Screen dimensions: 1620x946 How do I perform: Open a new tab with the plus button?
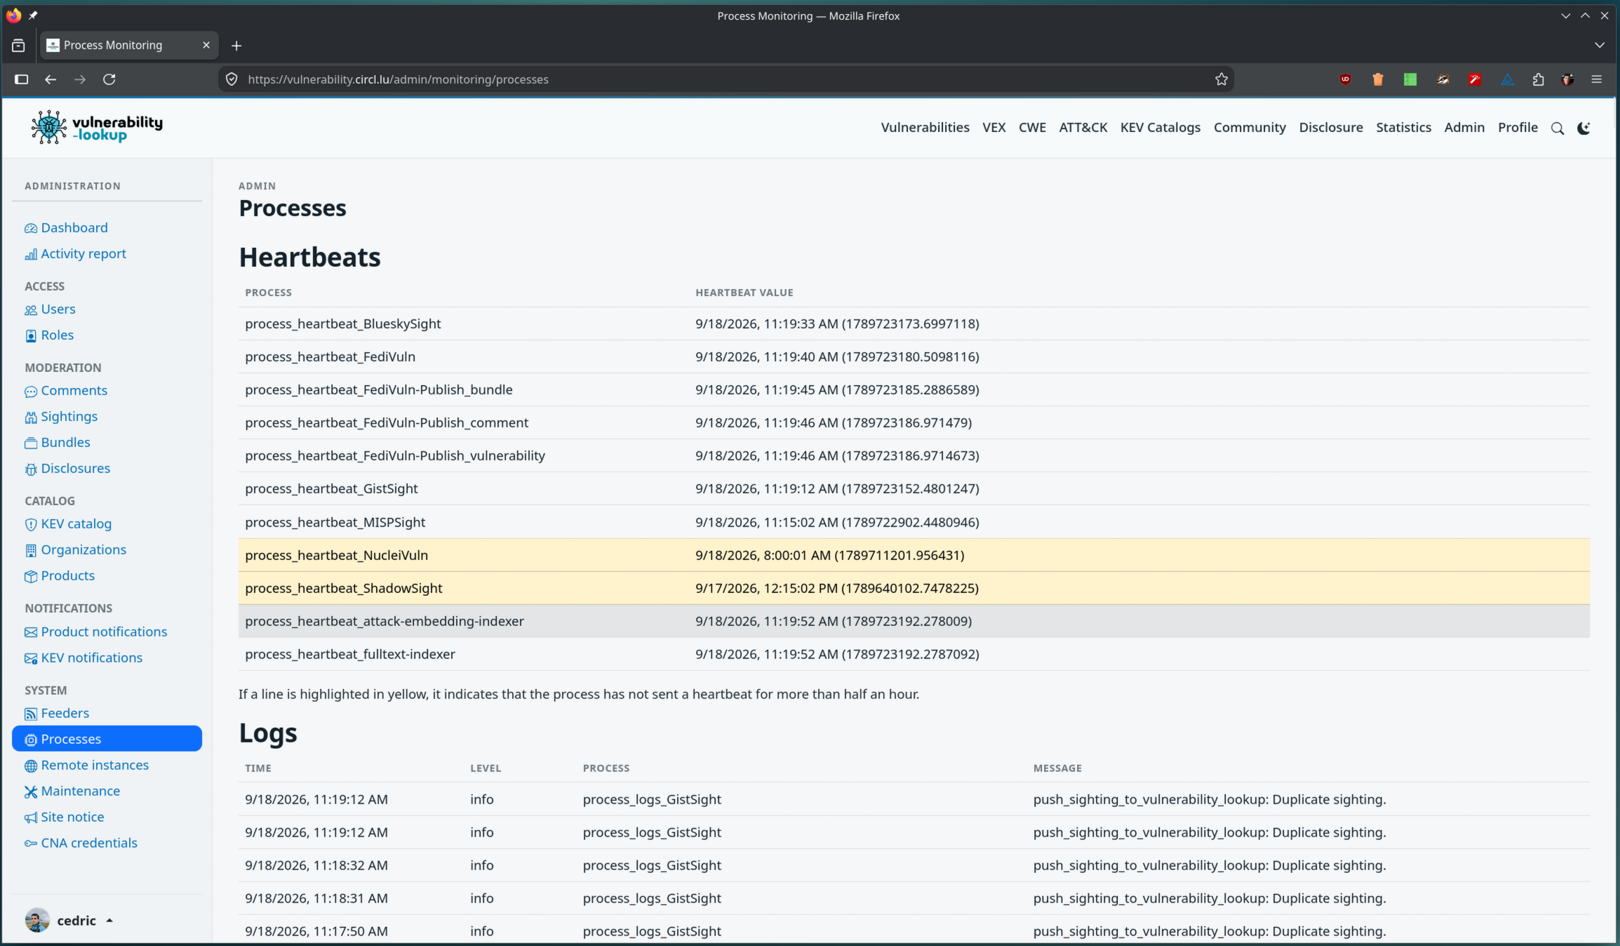tap(236, 46)
